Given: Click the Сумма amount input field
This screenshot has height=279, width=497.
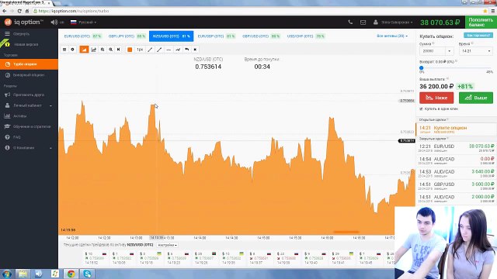Looking at the screenshot, I should pyautogui.click(x=433, y=51).
